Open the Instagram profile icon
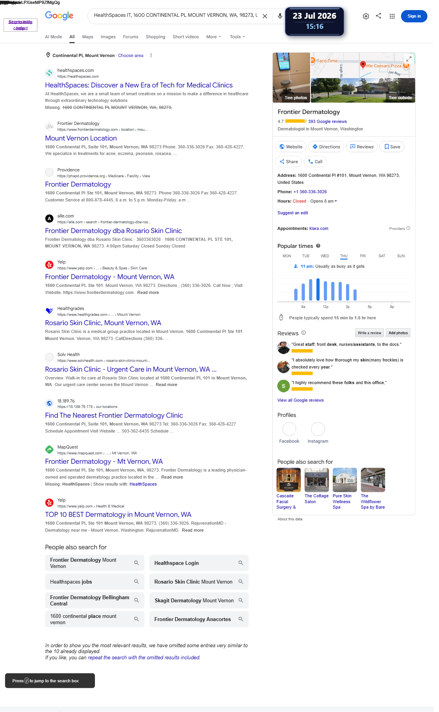 (x=318, y=429)
